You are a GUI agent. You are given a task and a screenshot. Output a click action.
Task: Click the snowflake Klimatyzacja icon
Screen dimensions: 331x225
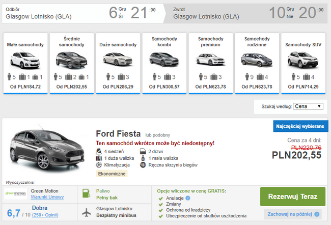click(99, 165)
